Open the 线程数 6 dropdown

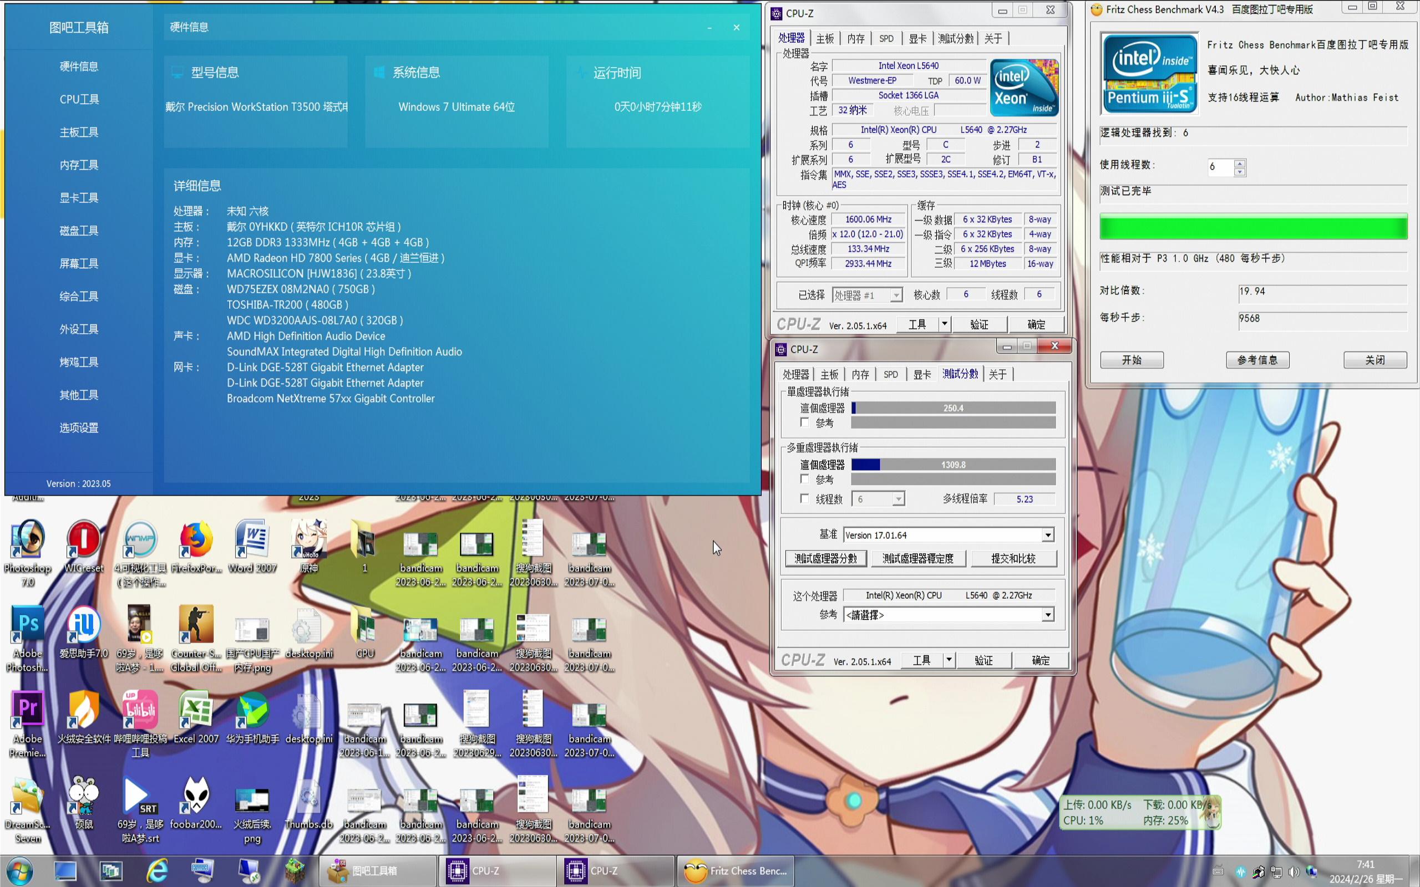[878, 499]
